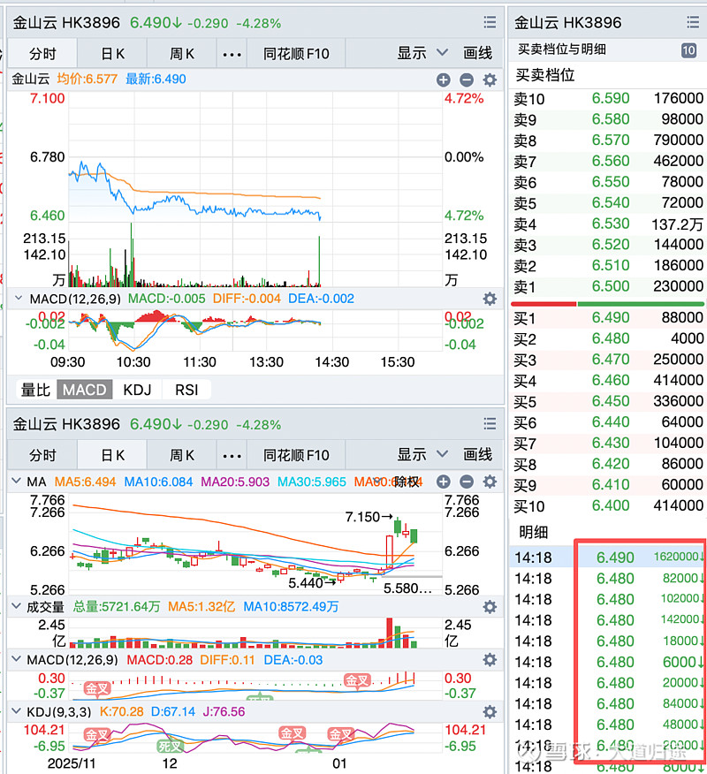Image resolution: width=707 pixels, height=774 pixels.
Task: Click 卖4 volume 137.2万
Action: click(x=677, y=224)
